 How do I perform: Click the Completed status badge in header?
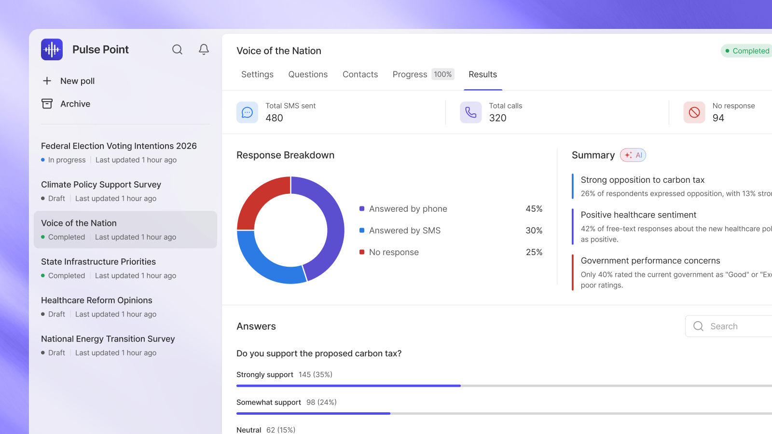pos(747,51)
